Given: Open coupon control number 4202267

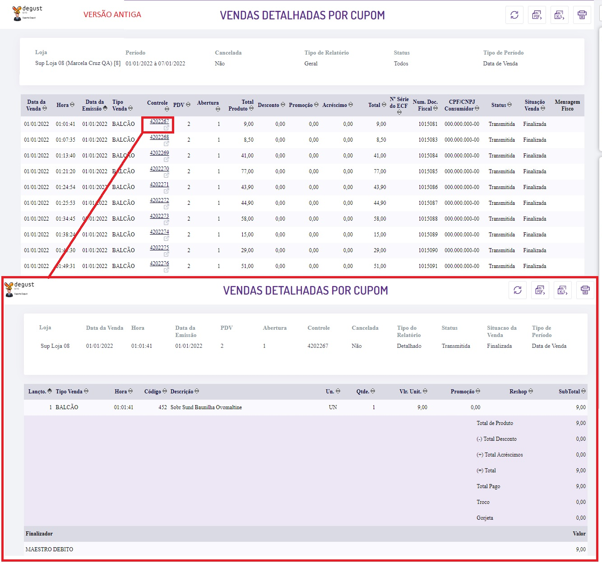Looking at the screenshot, I should 159,121.
